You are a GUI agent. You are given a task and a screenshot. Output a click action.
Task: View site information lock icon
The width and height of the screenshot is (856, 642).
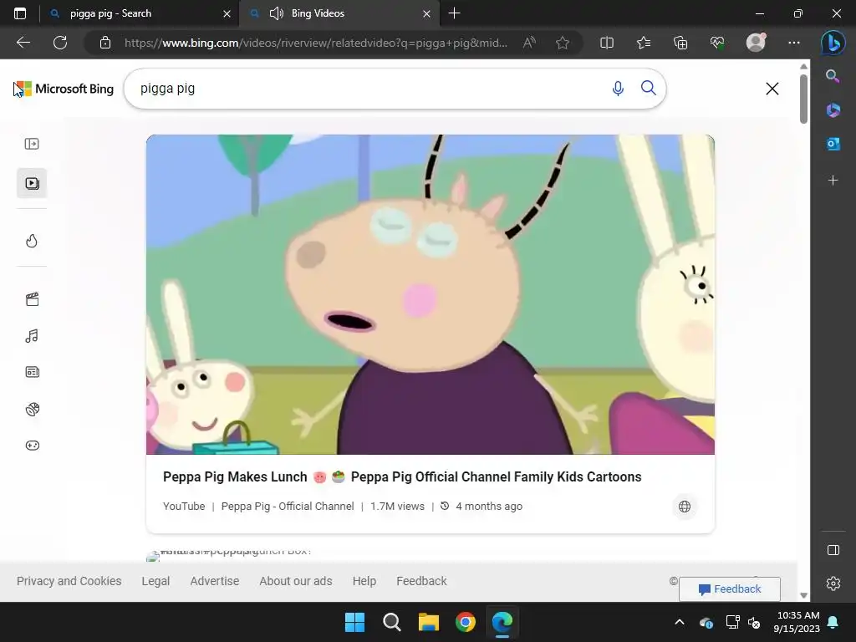[x=105, y=43]
